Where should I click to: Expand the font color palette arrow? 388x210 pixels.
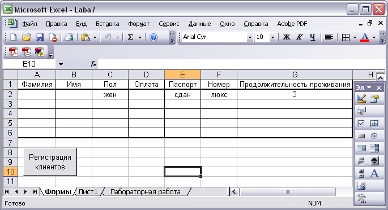coord(374,37)
